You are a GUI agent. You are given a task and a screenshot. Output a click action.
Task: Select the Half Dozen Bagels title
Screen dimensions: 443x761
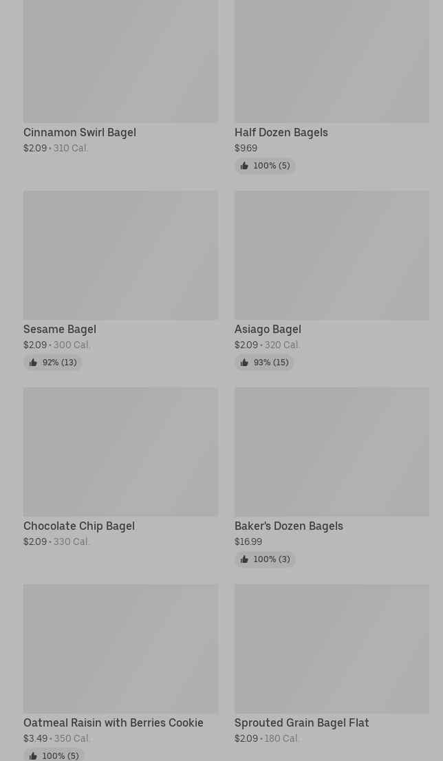281,132
